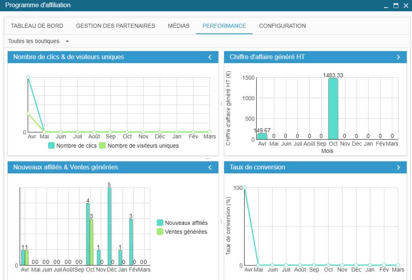Close the Programme d'affiliation window
This screenshot has height=280, width=412.
(x=405, y=6)
